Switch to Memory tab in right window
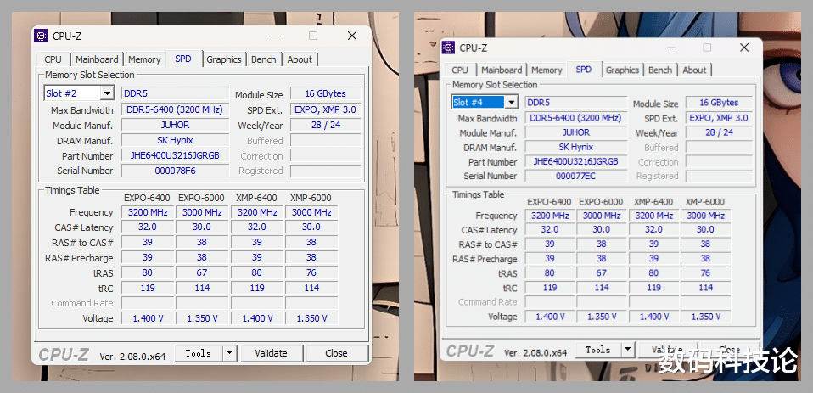Image resolution: width=813 pixels, height=393 pixels. tap(547, 70)
